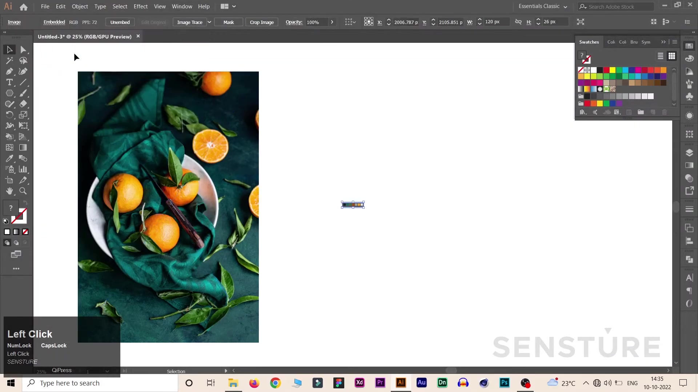Select the Hand tool
Viewport: 698px width, 392px height.
click(9, 191)
